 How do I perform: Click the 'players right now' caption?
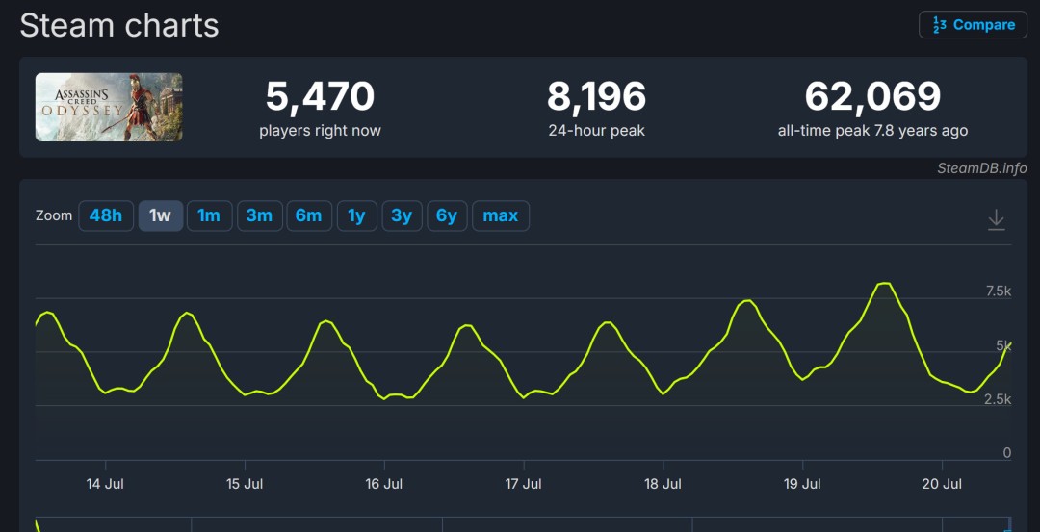pyautogui.click(x=321, y=131)
